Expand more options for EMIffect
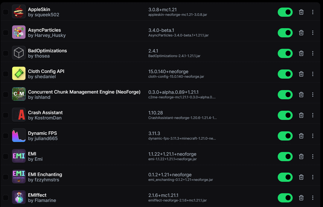Screen dimensions: 323x207 click(313, 197)
